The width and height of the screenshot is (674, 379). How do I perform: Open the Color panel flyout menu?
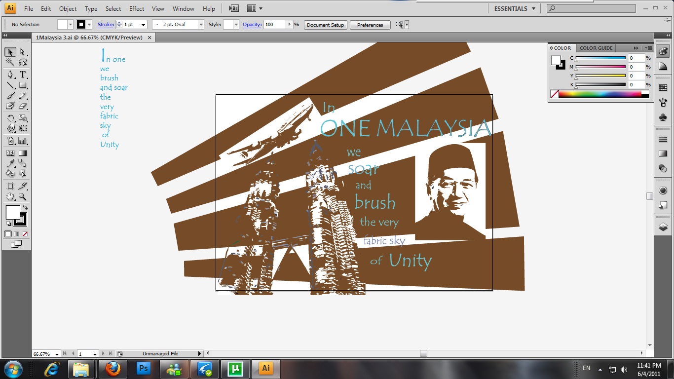pyautogui.click(x=648, y=48)
